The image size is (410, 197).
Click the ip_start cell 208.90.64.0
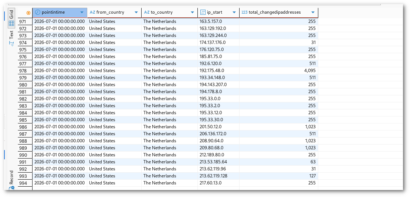point(218,141)
